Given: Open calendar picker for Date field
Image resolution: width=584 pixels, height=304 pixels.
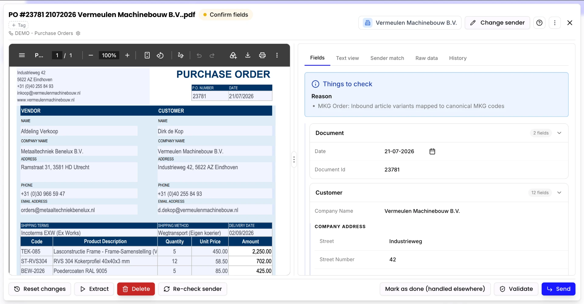Looking at the screenshot, I should (432, 151).
